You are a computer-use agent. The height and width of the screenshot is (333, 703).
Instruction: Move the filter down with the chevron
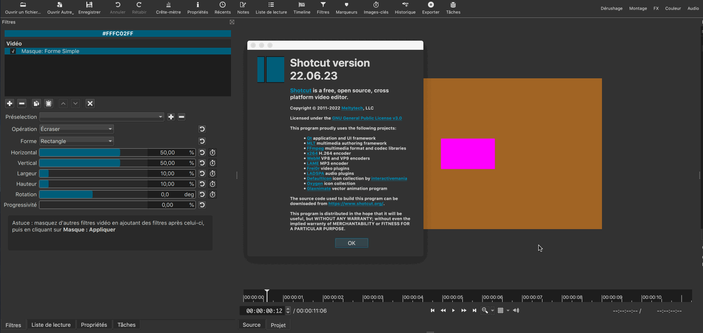[75, 103]
